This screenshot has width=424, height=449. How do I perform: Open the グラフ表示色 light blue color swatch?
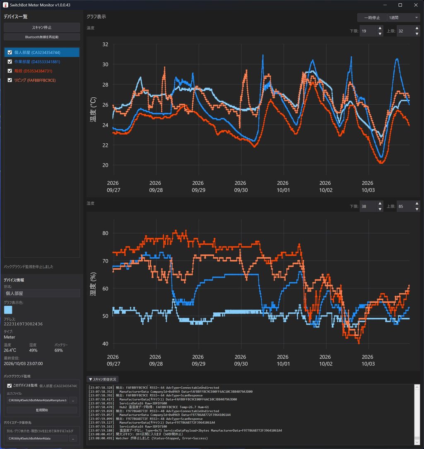coord(8,310)
